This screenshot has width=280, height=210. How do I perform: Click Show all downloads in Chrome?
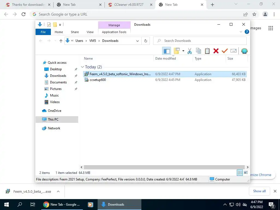[x=259, y=191]
